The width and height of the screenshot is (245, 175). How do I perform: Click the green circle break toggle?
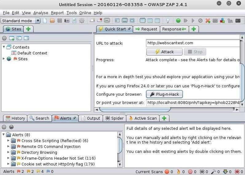pos(178,21)
